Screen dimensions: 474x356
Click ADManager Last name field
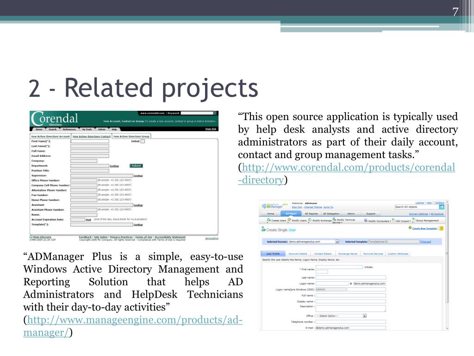click(351, 277)
